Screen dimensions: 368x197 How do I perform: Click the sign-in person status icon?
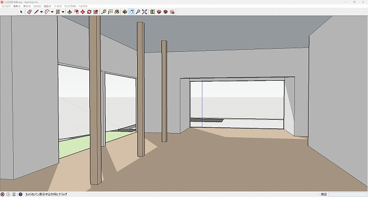14,194
